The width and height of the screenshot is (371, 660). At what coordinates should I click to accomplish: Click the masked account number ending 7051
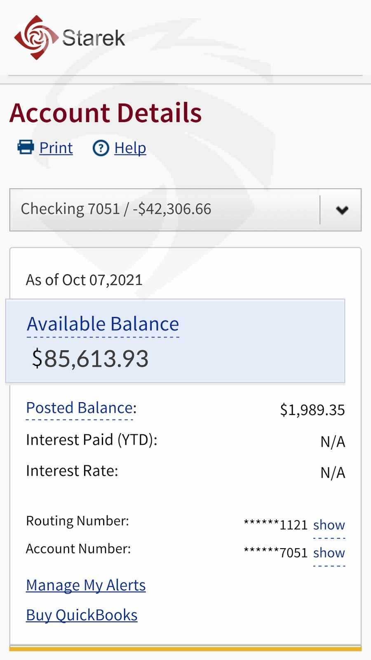pyautogui.click(x=276, y=553)
